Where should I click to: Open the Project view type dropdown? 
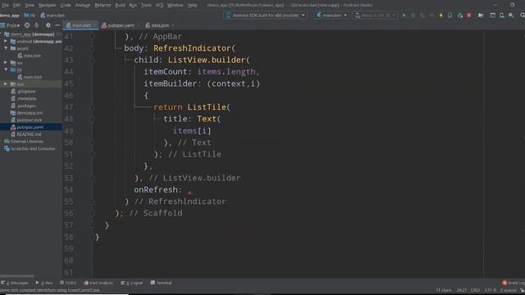[x=10, y=25]
